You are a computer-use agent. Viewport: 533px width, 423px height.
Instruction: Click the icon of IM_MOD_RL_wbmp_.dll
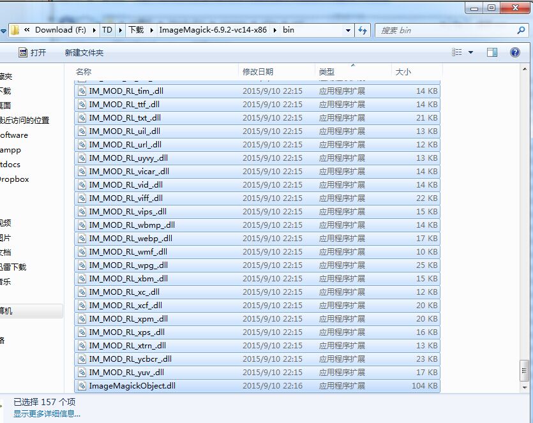tap(82, 225)
